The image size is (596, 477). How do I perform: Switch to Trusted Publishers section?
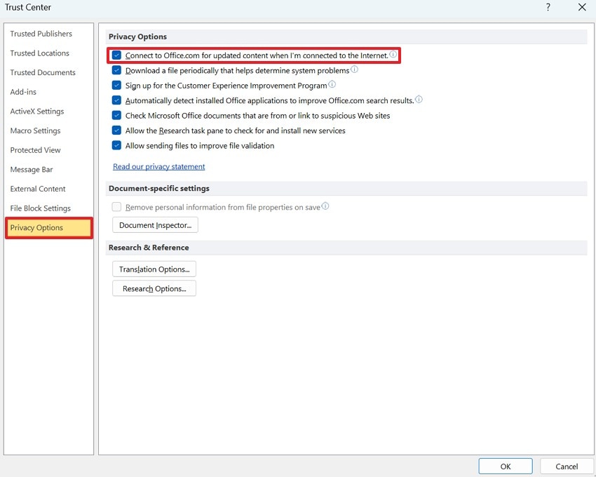pyautogui.click(x=41, y=34)
